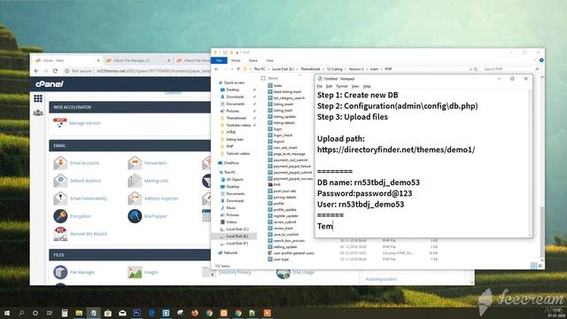Expand Explorer ribbon chevron
The width and height of the screenshot is (567, 319).
coord(535,60)
